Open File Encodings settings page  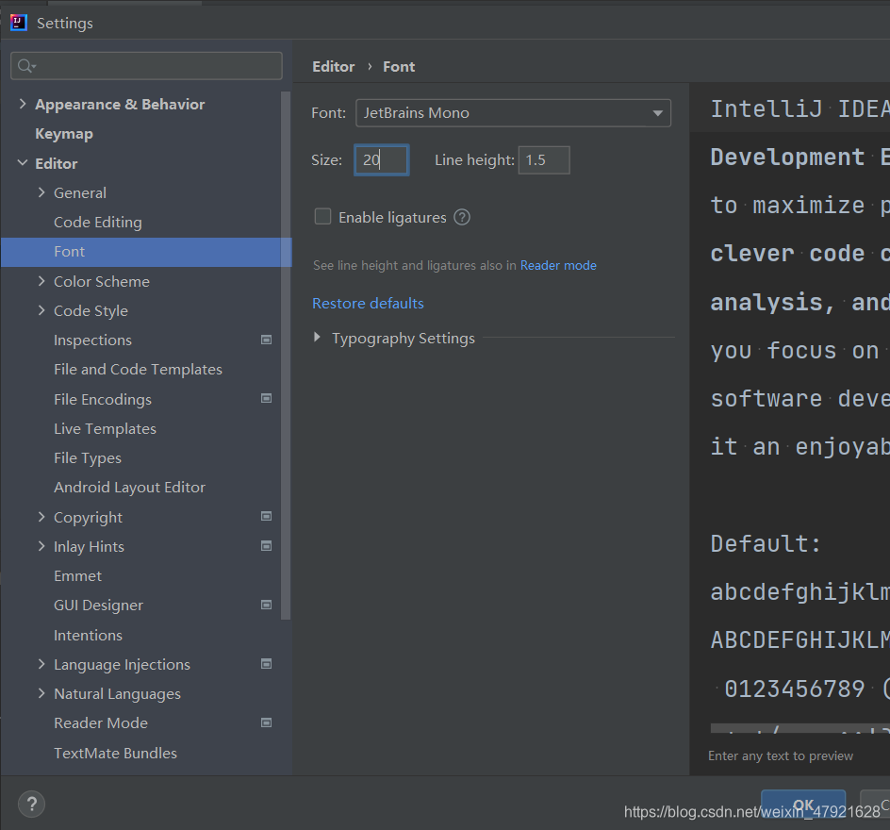pyautogui.click(x=103, y=399)
